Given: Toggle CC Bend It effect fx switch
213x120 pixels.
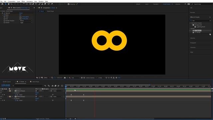Looking at the screenshot, I should coord(2,13).
